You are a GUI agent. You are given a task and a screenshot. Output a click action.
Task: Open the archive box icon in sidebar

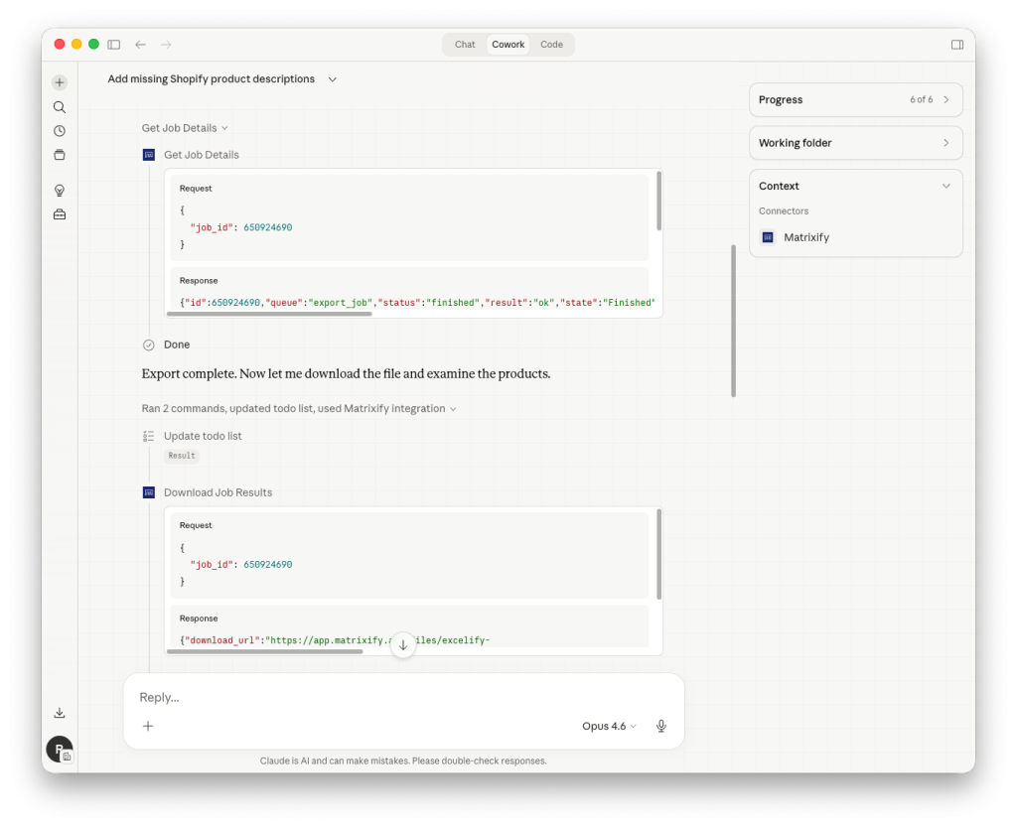pyautogui.click(x=60, y=154)
